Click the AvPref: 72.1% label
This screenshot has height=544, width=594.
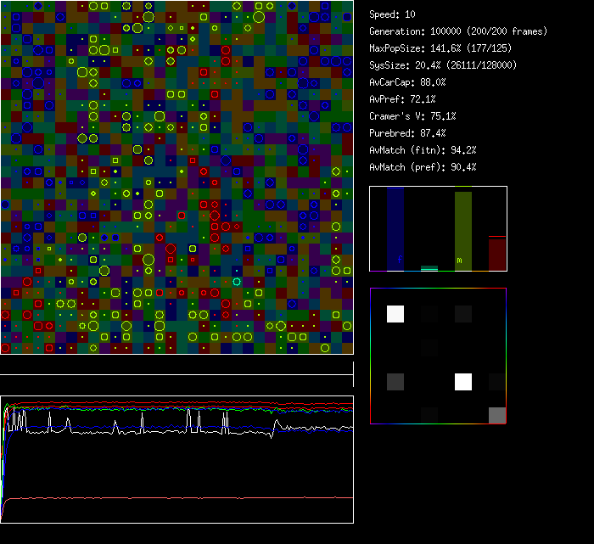[402, 99]
